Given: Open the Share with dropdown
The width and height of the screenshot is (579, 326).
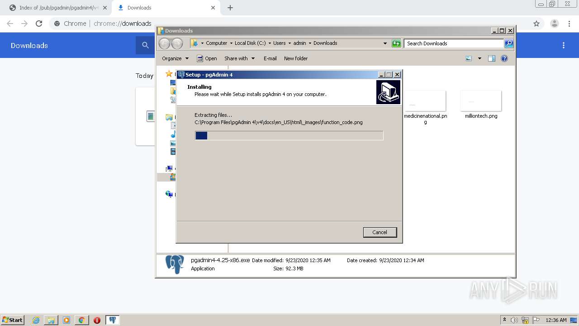Looking at the screenshot, I should click(x=239, y=58).
